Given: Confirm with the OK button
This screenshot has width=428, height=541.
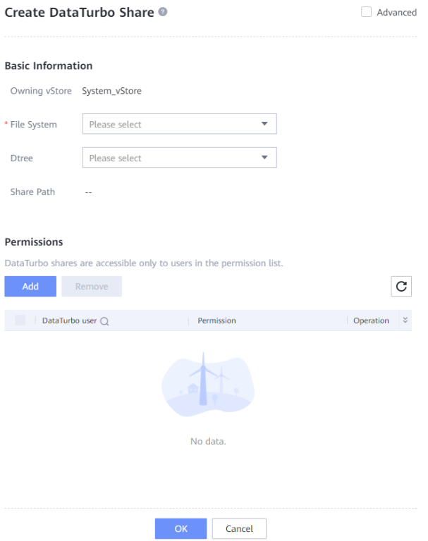Looking at the screenshot, I should (x=181, y=528).
